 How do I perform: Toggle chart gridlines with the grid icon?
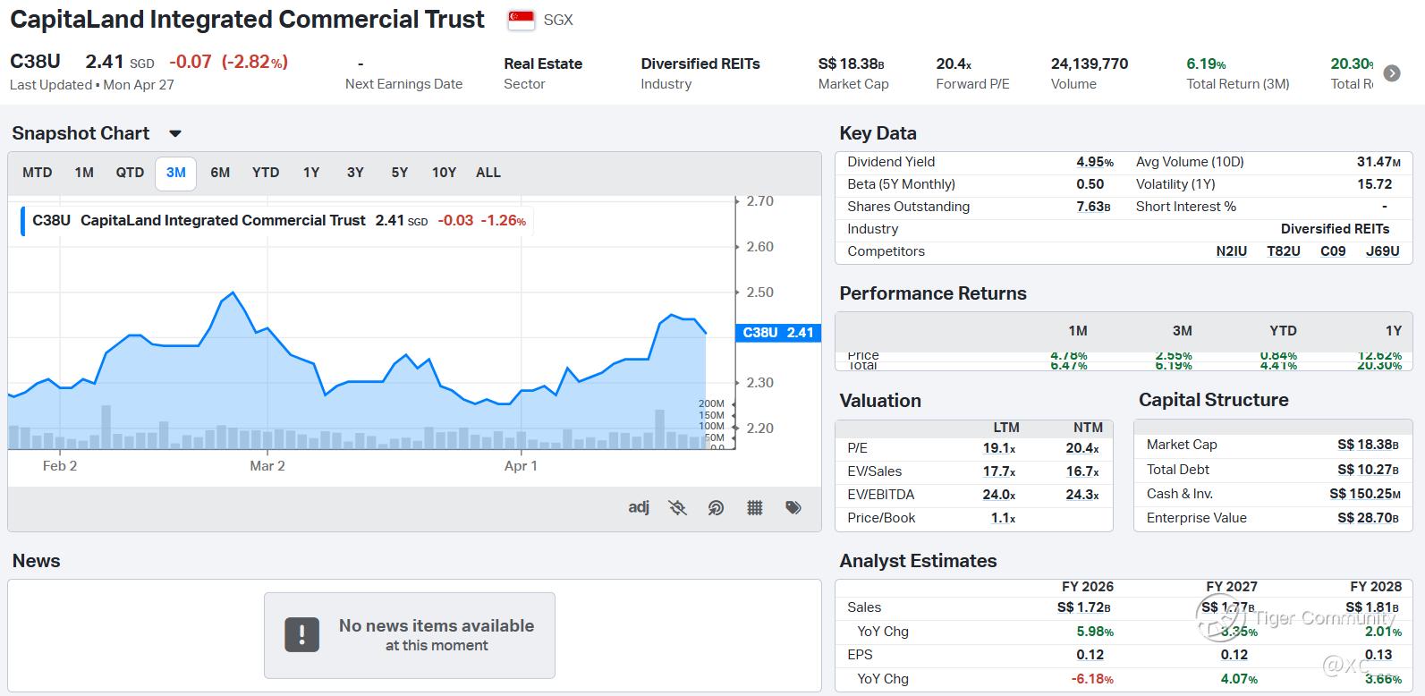click(x=754, y=508)
